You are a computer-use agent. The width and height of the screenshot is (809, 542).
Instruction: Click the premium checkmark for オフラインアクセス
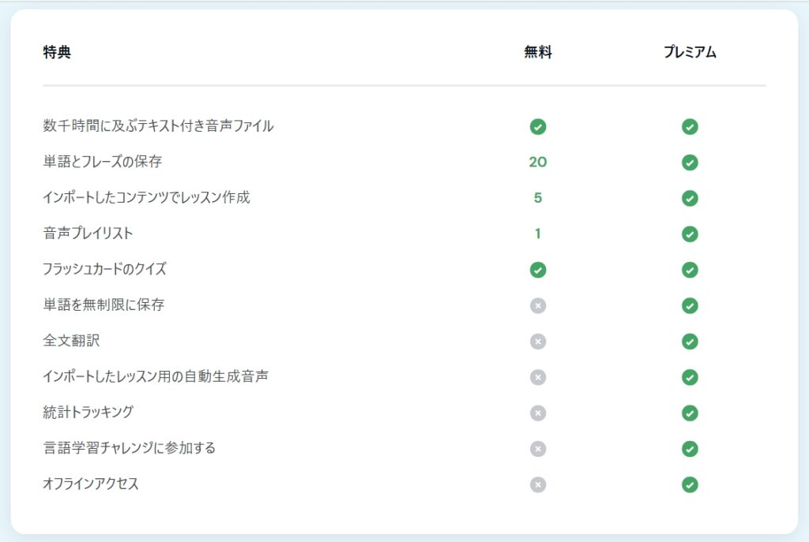click(x=690, y=484)
